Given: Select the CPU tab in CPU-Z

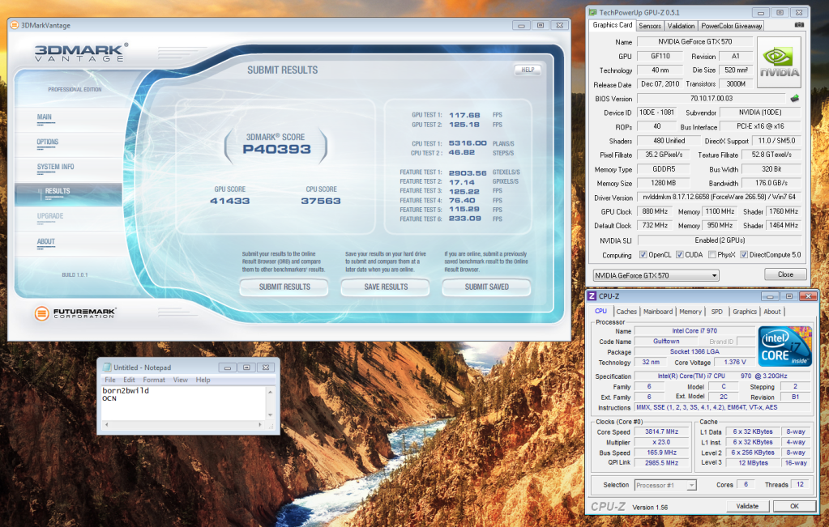Looking at the screenshot, I should [601, 311].
